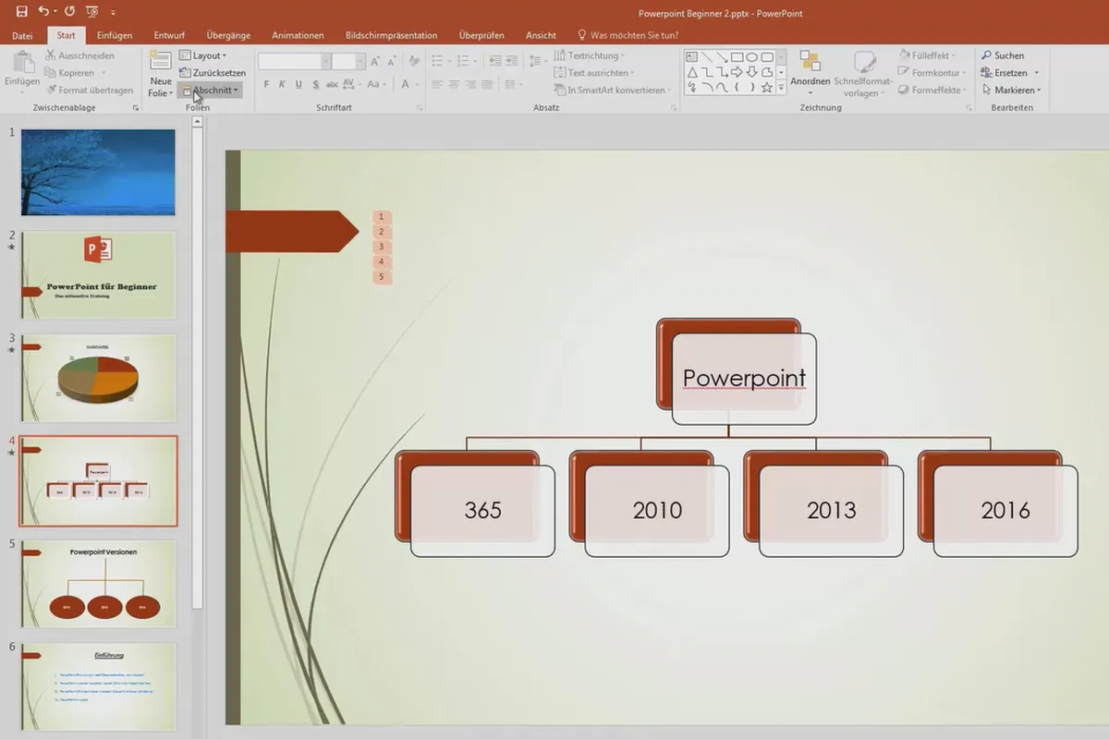Viewport: 1109px width, 739px height.
Task: Click the increase list level icon
Action: pyautogui.click(x=513, y=60)
